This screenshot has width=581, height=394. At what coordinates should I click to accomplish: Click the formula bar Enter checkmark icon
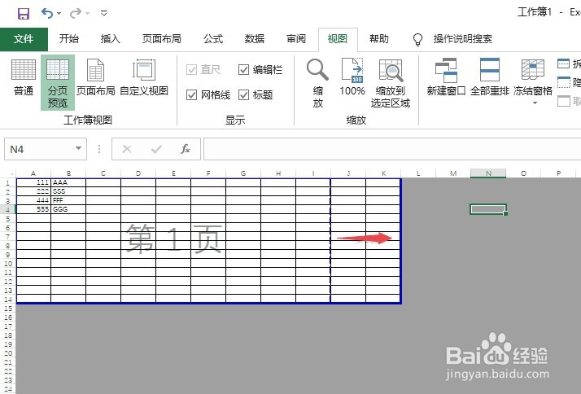tap(156, 149)
